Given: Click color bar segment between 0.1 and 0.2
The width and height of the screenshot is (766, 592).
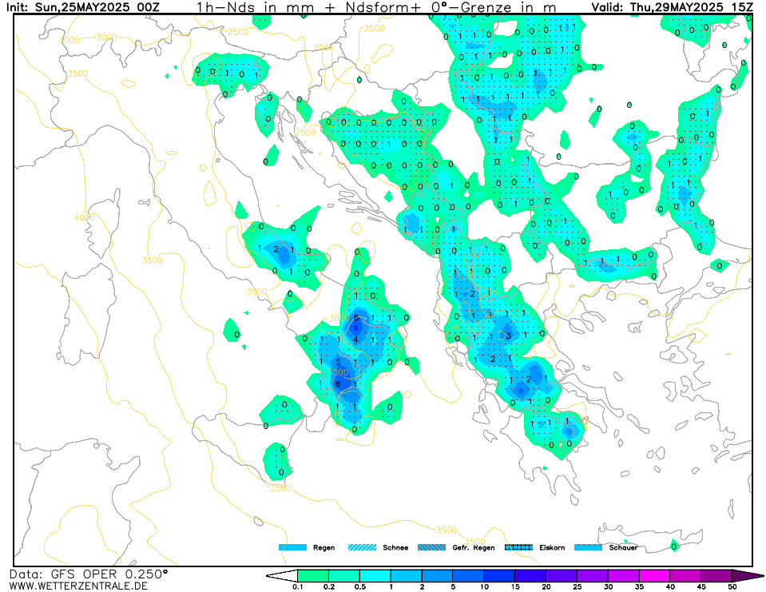Looking at the screenshot, I should point(313,576).
